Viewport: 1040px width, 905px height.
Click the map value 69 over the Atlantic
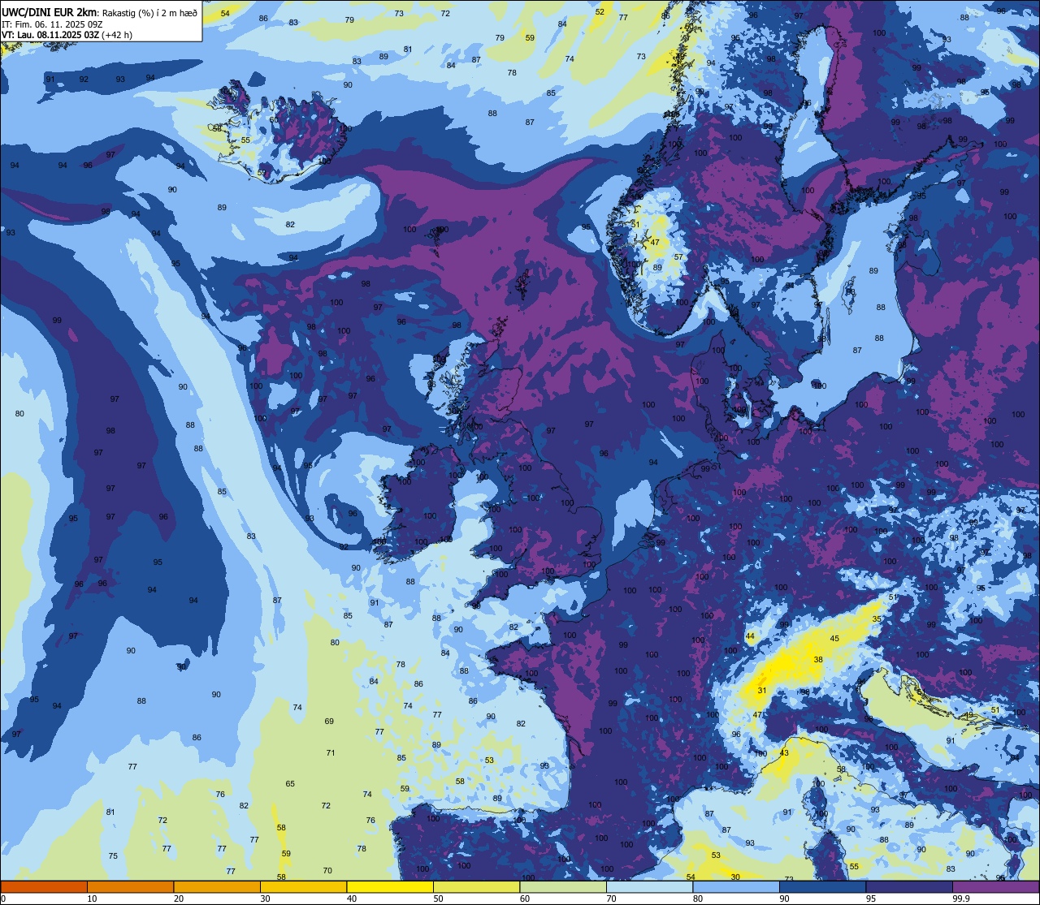329,722
